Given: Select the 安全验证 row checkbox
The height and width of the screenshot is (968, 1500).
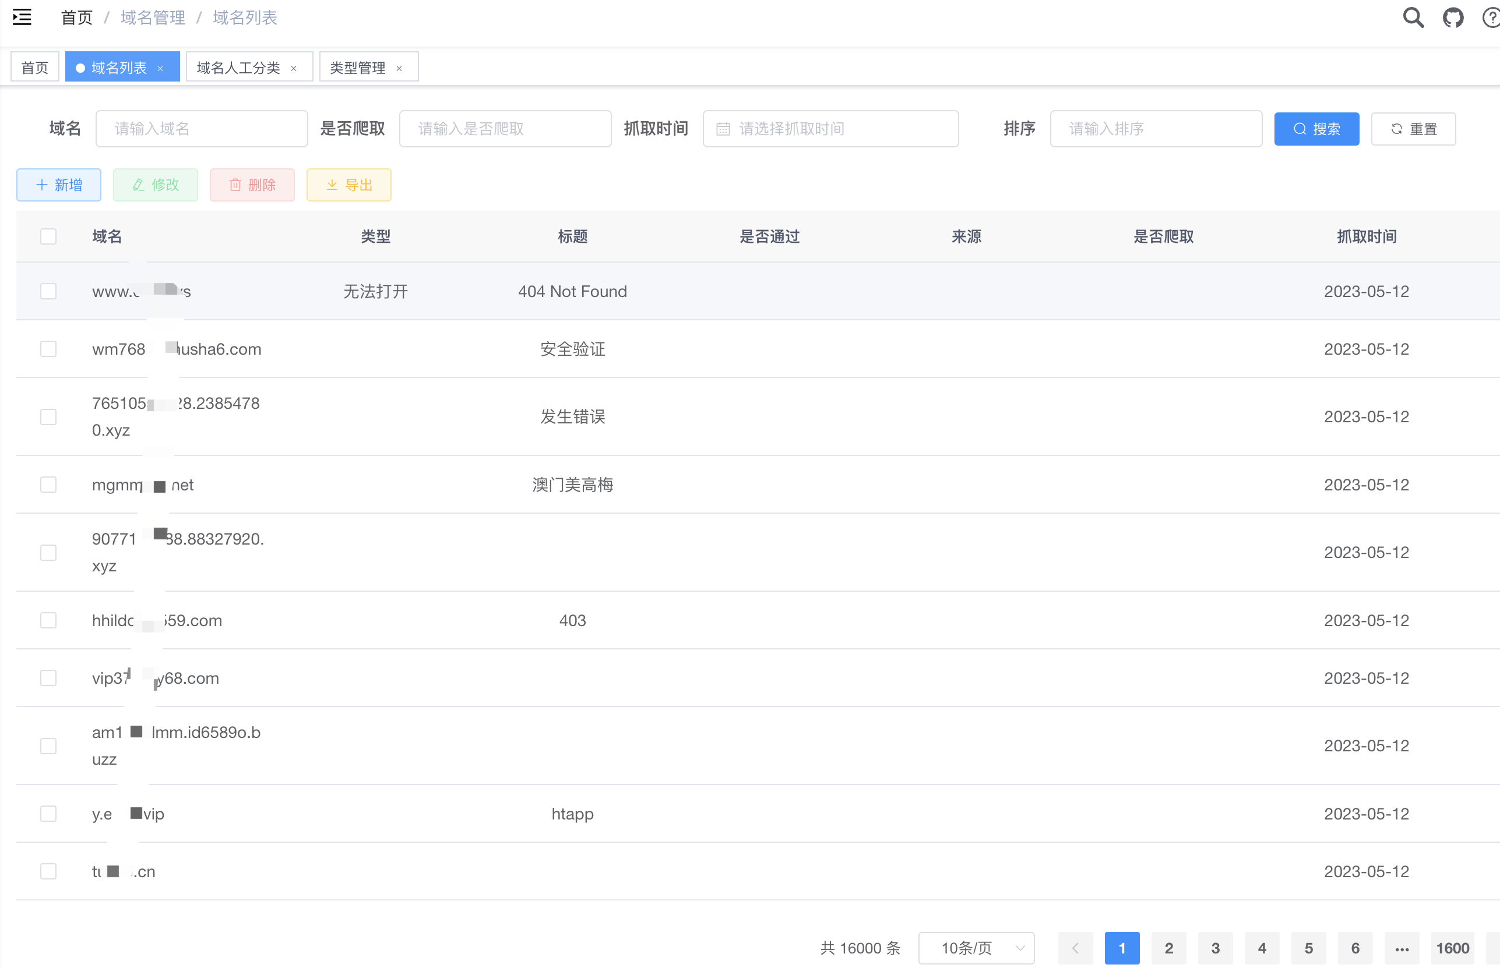Looking at the screenshot, I should pyautogui.click(x=48, y=349).
